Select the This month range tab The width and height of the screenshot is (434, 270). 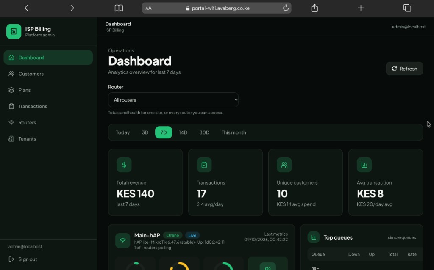point(234,132)
